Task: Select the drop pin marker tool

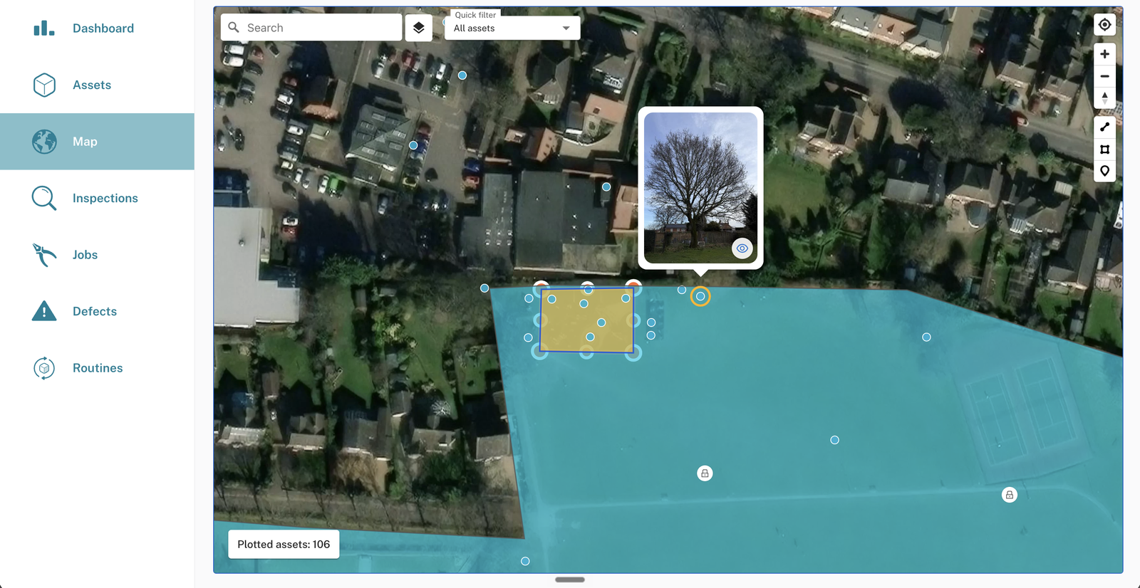Action: [1104, 171]
